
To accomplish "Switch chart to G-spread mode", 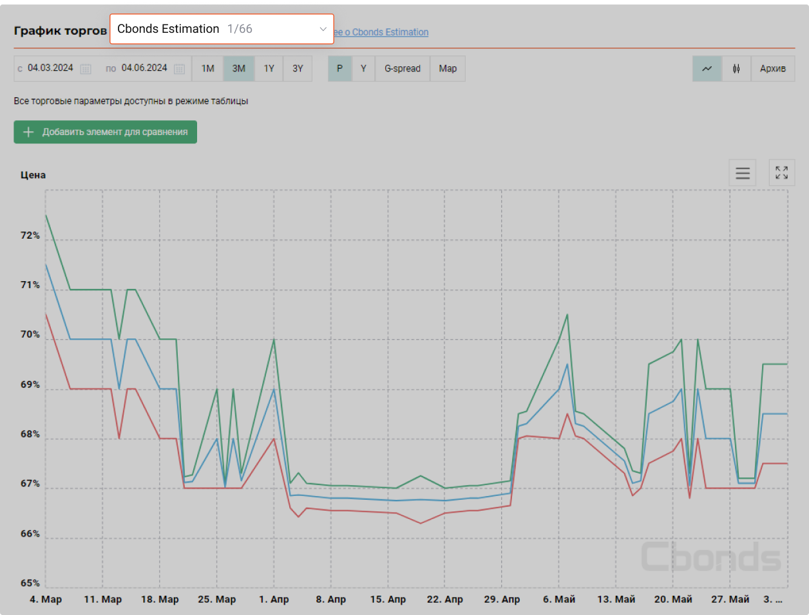I will tap(403, 69).
